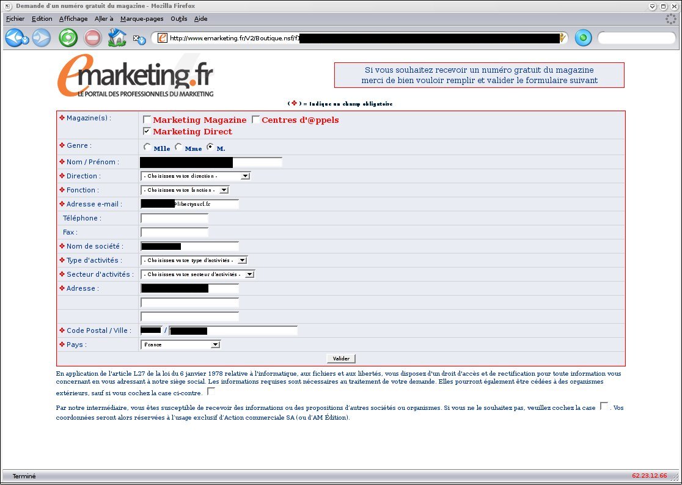
Task: Click the IP address 62.23.12.66 in status bar
Action: click(650, 476)
